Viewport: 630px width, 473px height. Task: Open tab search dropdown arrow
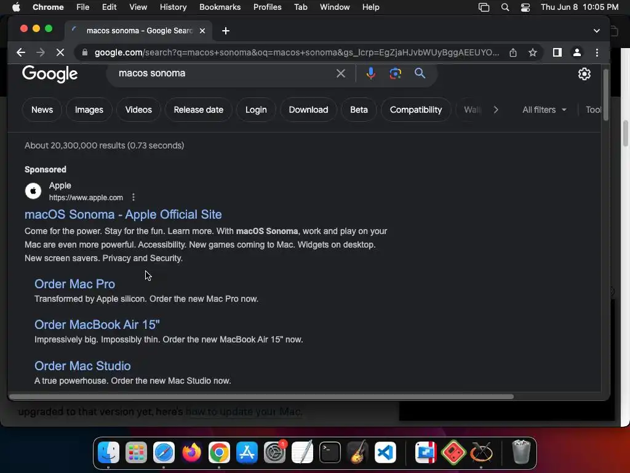tap(597, 31)
